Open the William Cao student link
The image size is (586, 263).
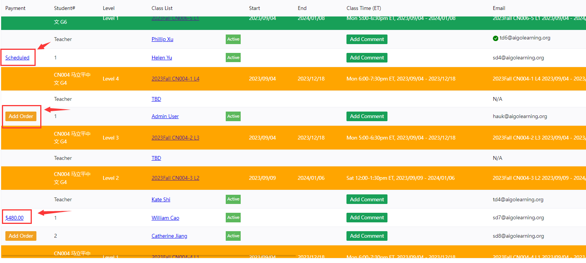point(165,218)
